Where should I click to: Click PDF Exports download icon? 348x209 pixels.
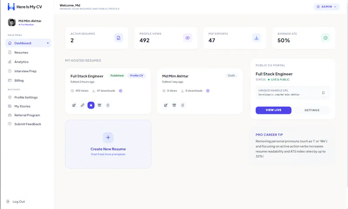256,38
